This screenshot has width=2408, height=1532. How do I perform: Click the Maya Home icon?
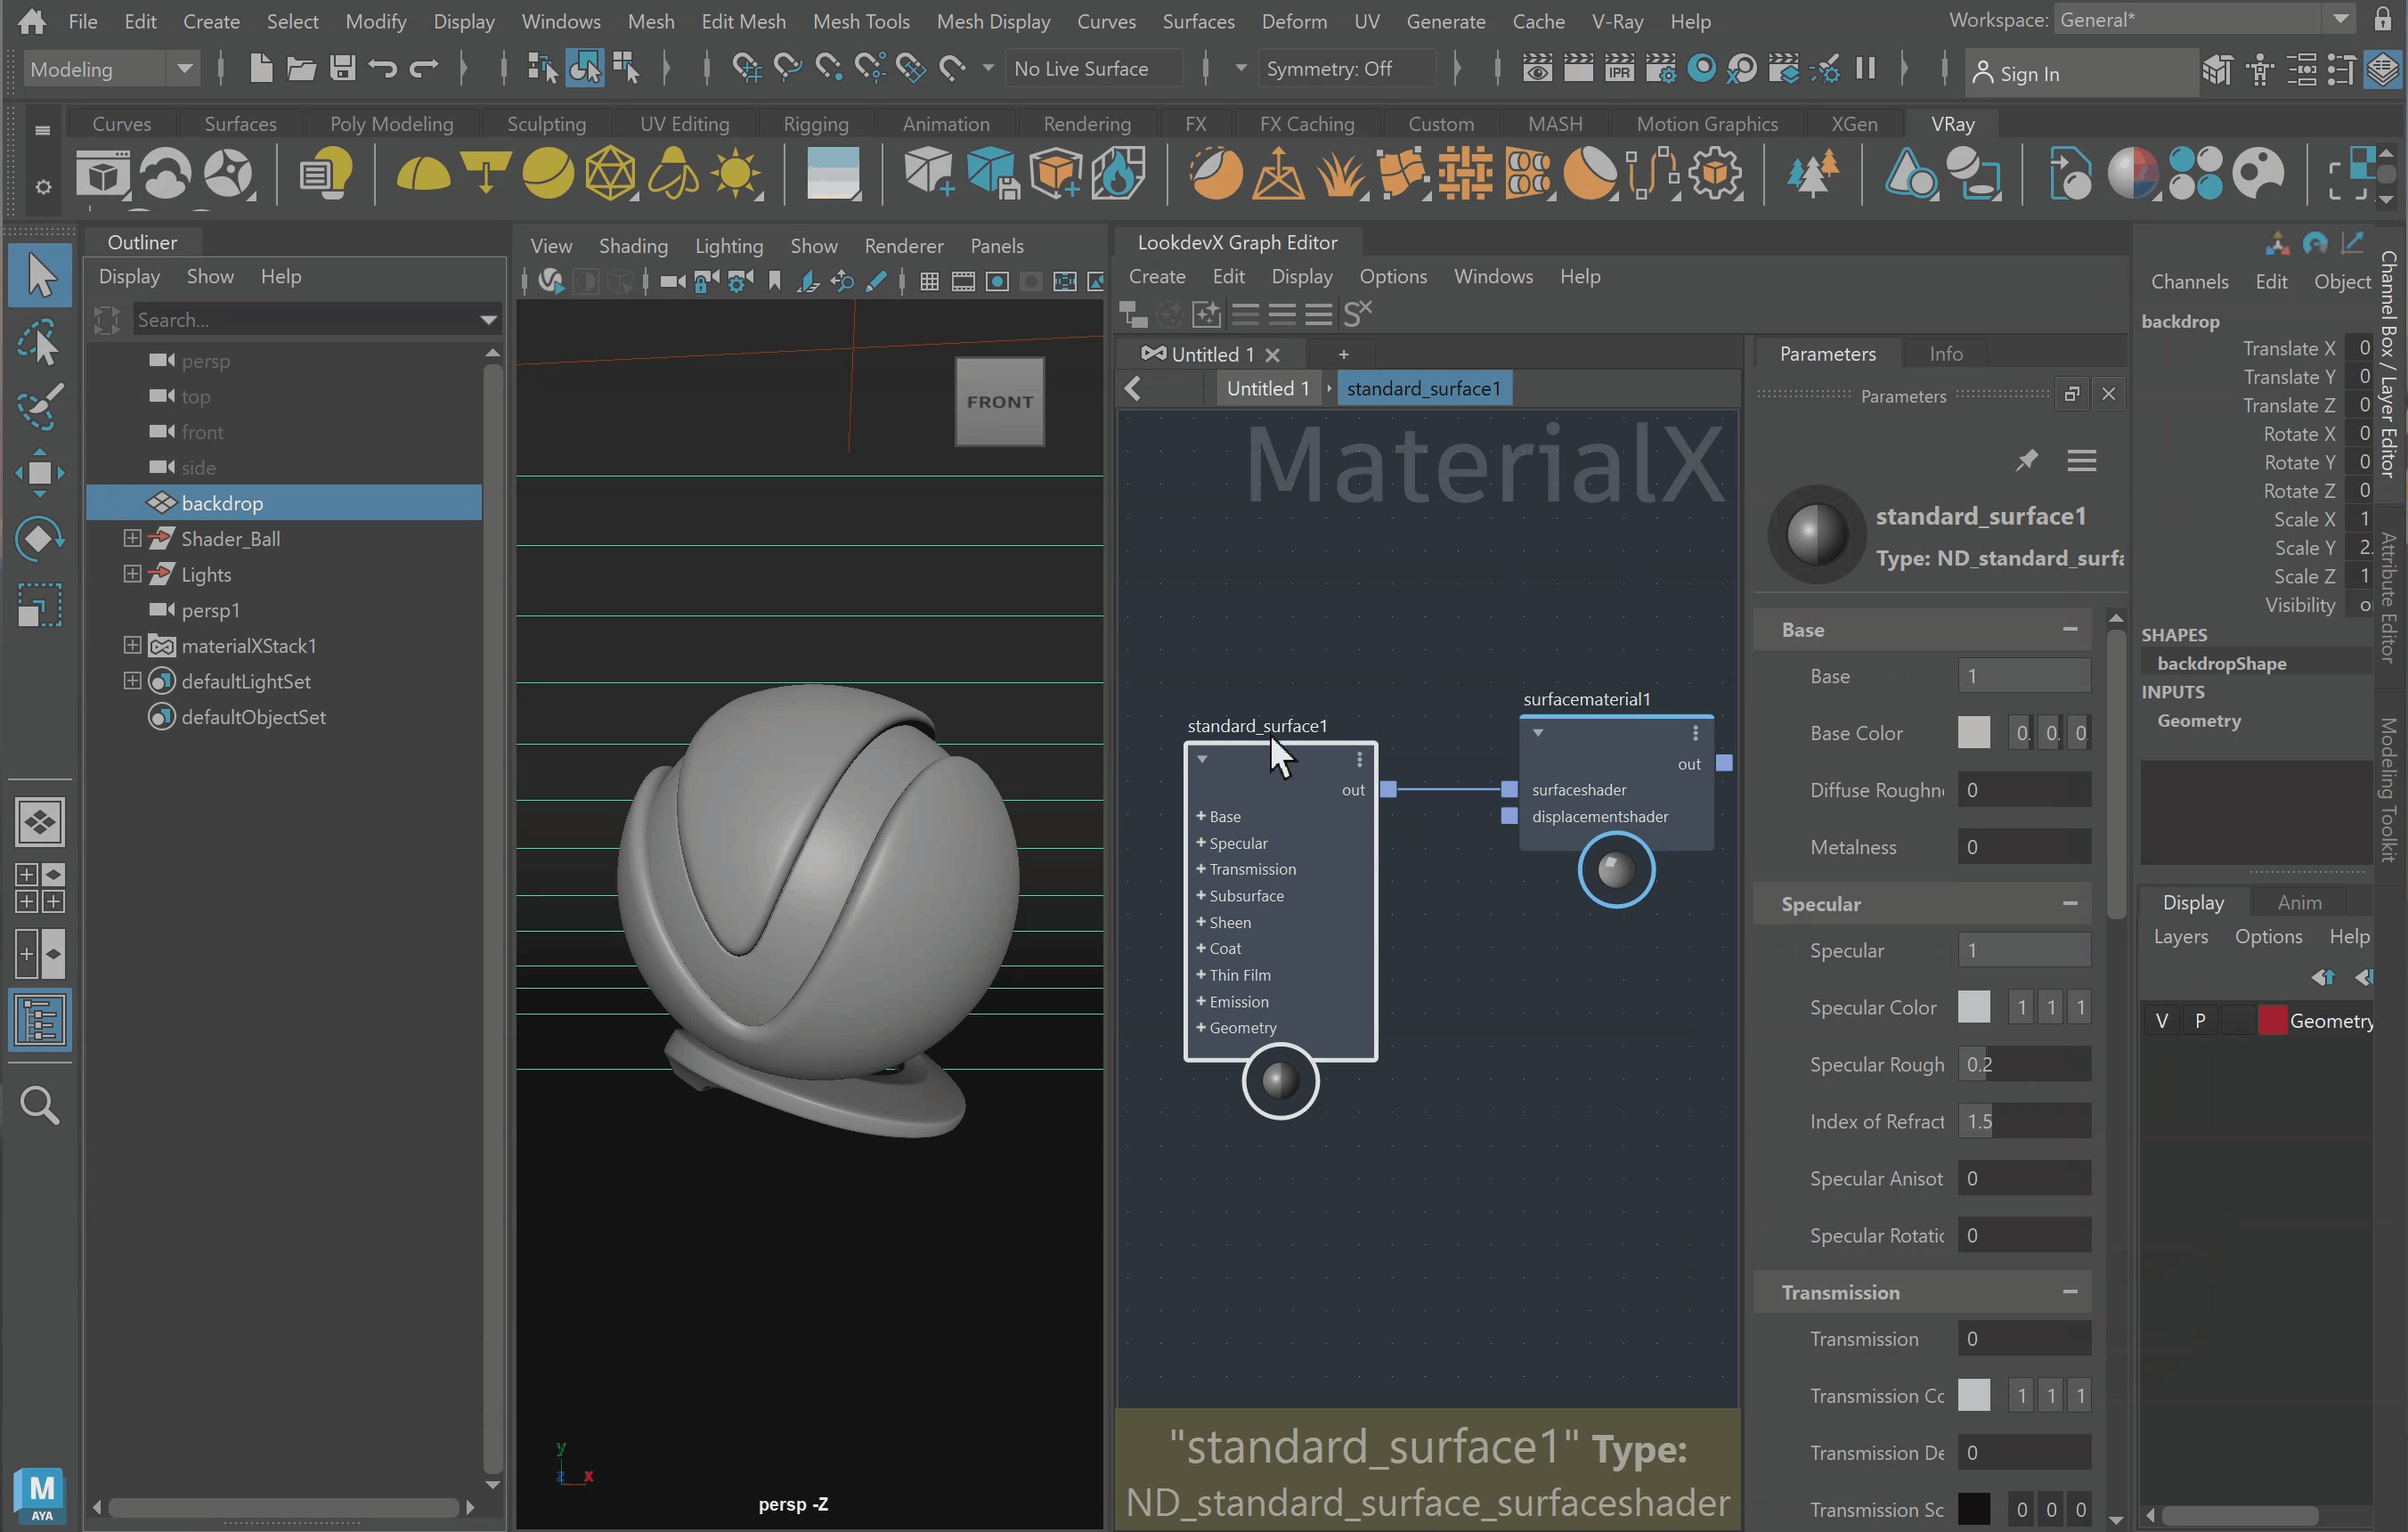31,20
